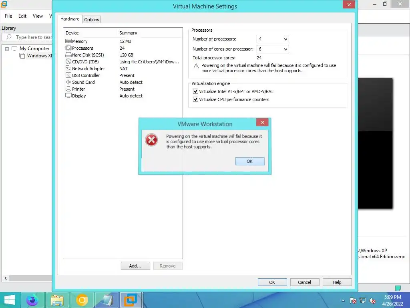The height and width of the screenshot is (308, 410).
Task: Click the Help button
Action: pyautogui.click(x=337, y=282)
